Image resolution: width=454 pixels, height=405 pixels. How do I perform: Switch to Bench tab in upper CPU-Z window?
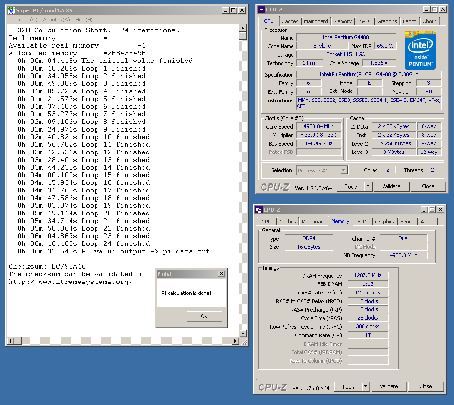click(409, 21)
